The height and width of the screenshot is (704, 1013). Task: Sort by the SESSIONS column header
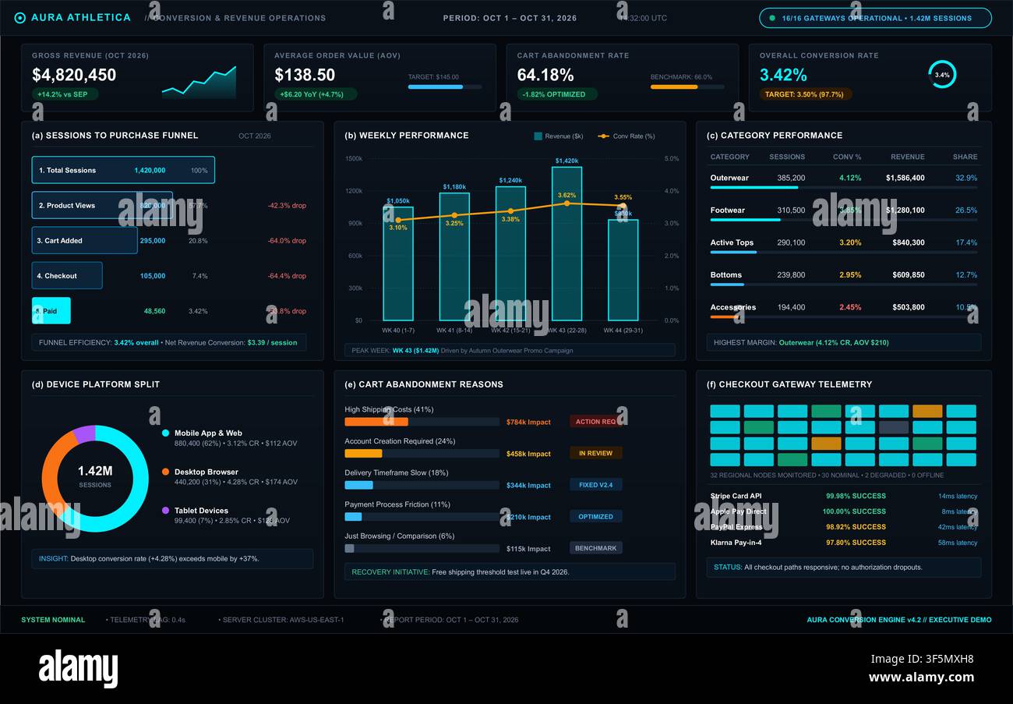[x=787, y=157]
